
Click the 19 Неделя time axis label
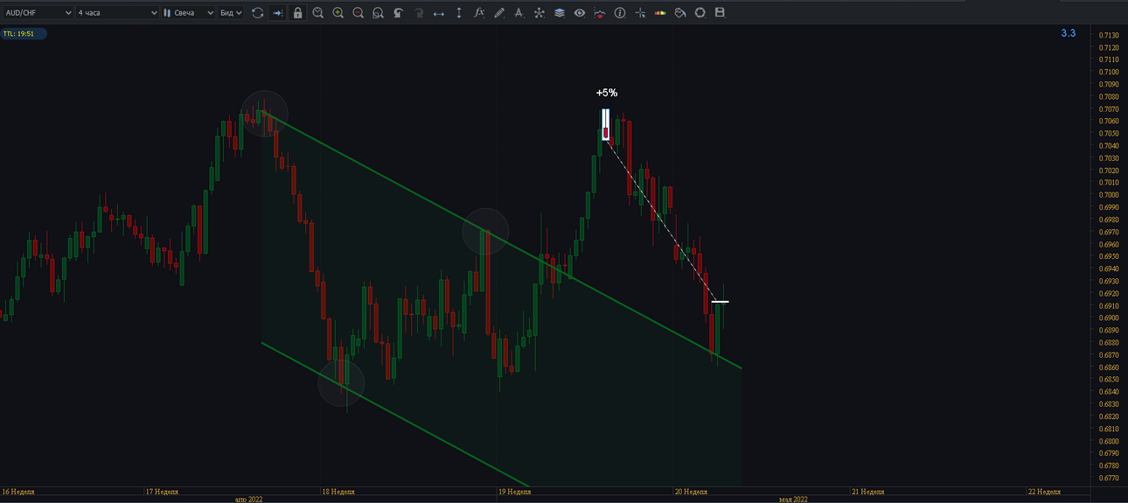click(515, 492)
